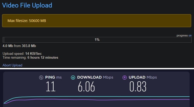Click the 6 hours 12 minutes remaining text
194x107 pixels.
click(x=43, y=57)
